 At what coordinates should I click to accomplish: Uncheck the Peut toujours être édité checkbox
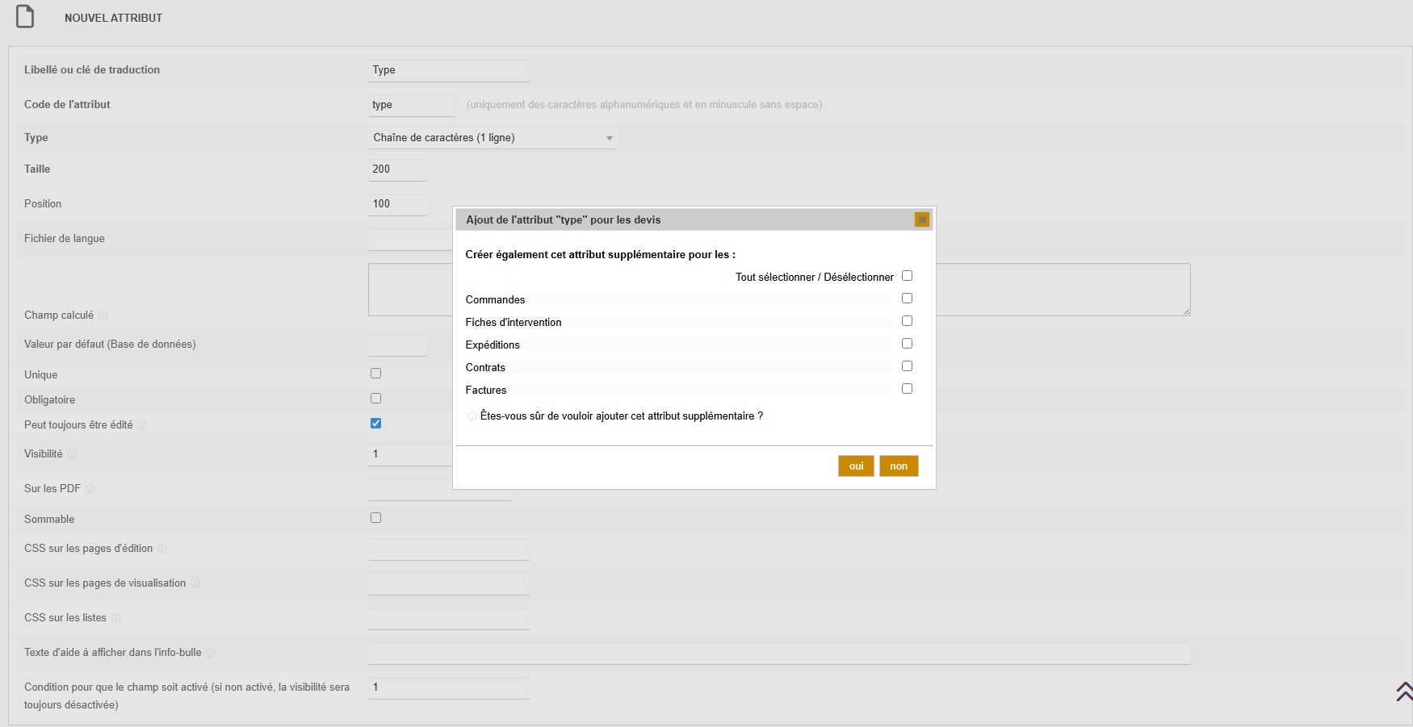[375, 424]
